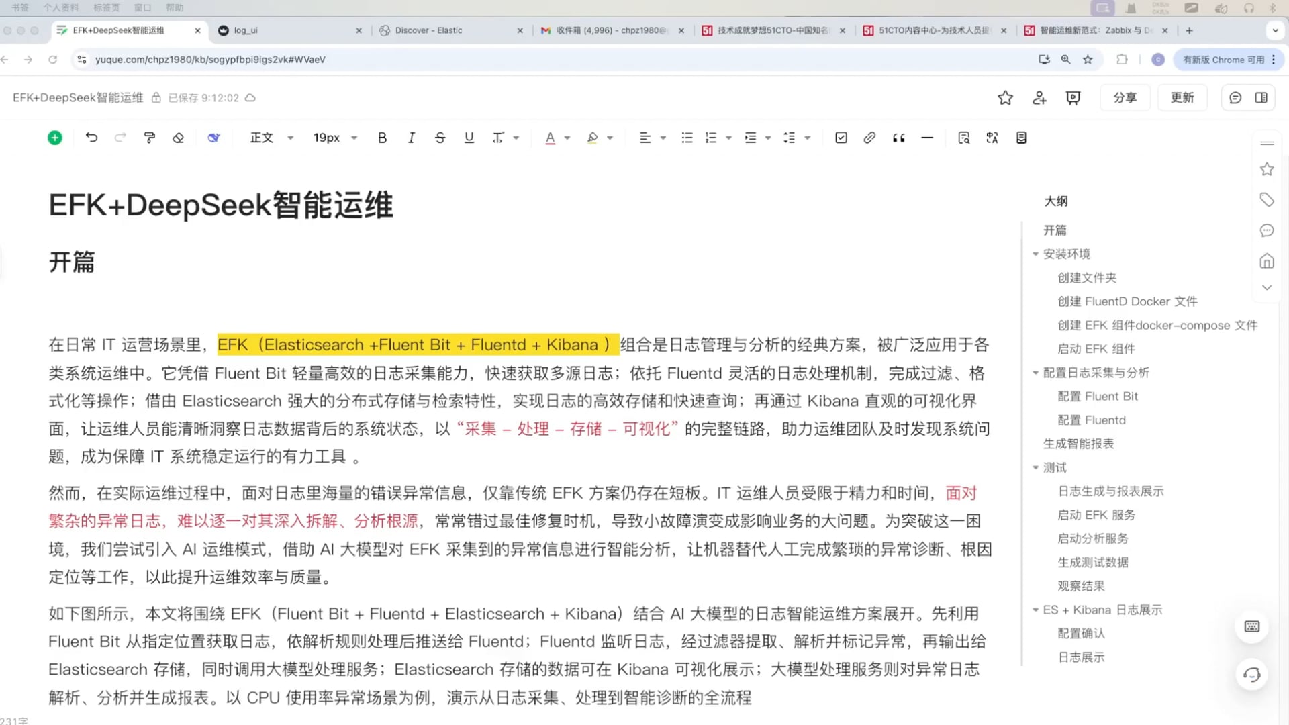Click the clear formatting eraser icon
The height and width of the screenshot is (725, 1289).
178,138
